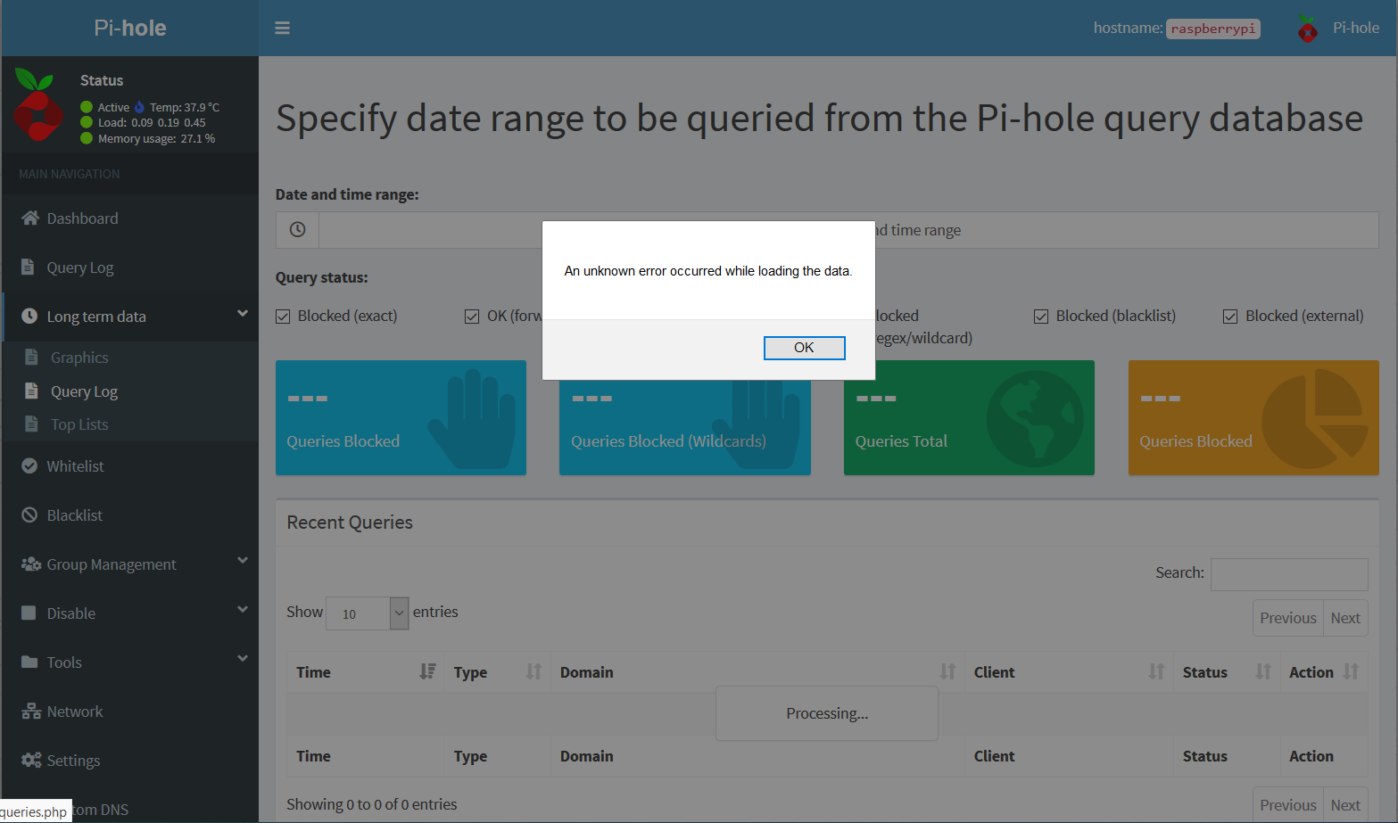Disable the Blocked (blacklist) filter checkbox
Image resolution: width=1398 pixels, height=823 pixels.
[x=1040, y=316]
